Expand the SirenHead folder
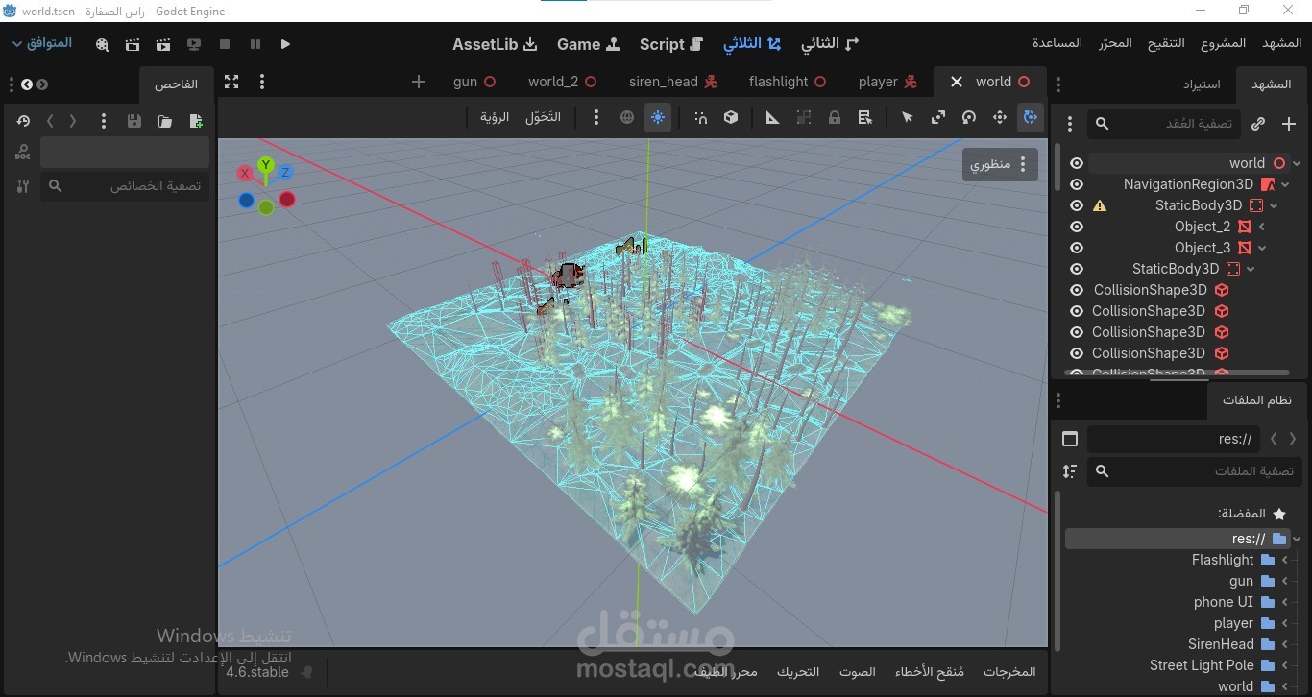Viewport: 1312px width, 697px height. (1285, 644)
